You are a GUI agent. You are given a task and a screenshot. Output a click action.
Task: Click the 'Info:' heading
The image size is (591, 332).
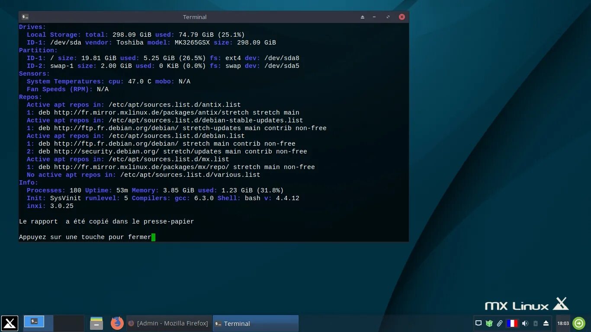[x=29, y=182]
